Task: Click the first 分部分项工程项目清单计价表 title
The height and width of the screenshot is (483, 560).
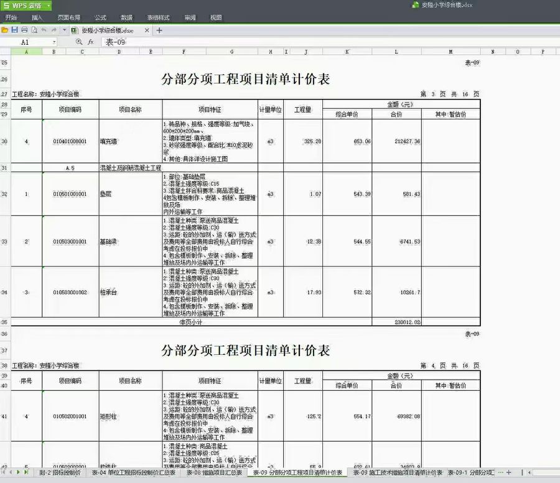Action: pos(245,79)
